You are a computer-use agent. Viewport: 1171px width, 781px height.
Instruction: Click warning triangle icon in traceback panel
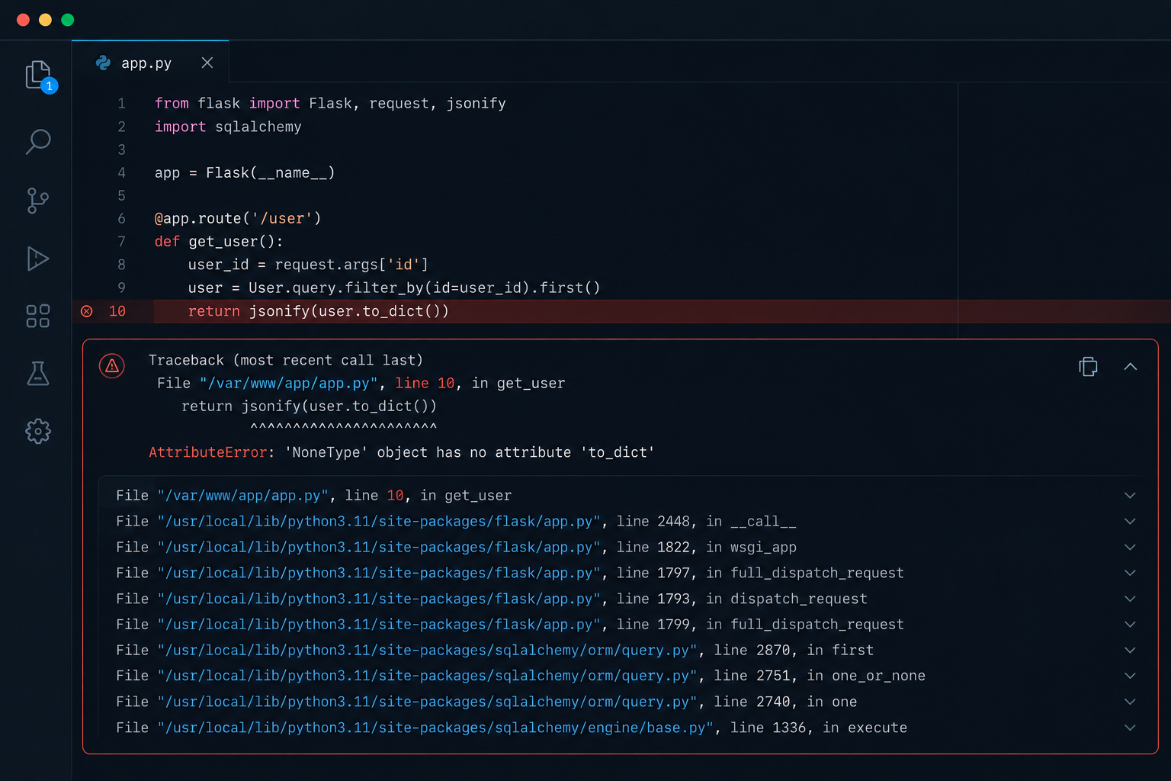pyautogui.click(x=112, y=366)
